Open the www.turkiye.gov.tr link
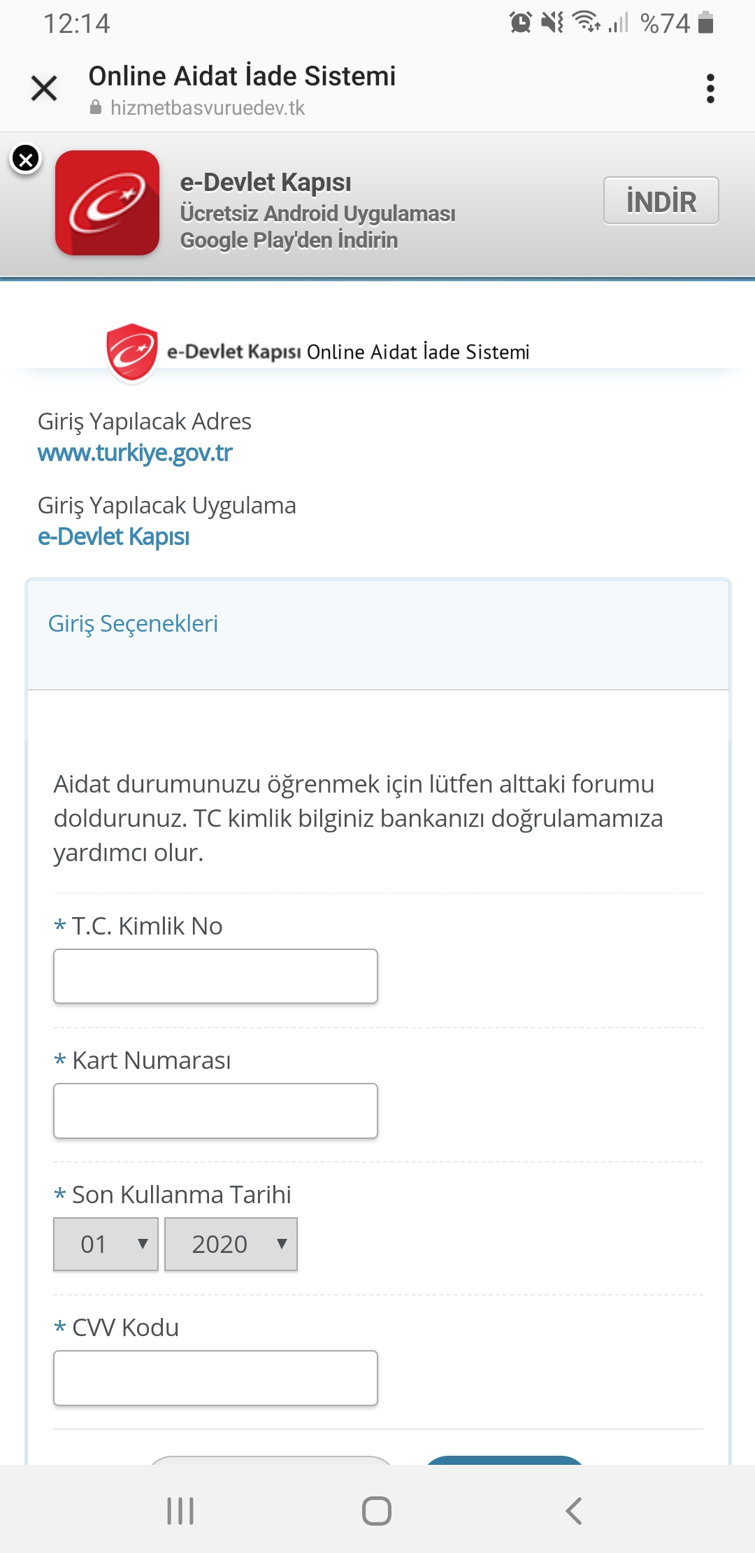 coord(135,453)
